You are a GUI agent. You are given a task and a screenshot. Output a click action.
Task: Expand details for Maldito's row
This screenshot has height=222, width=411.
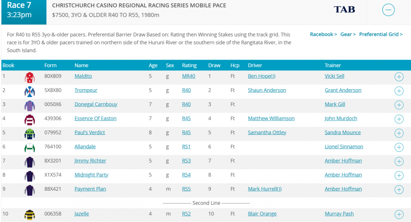point(399,77)
